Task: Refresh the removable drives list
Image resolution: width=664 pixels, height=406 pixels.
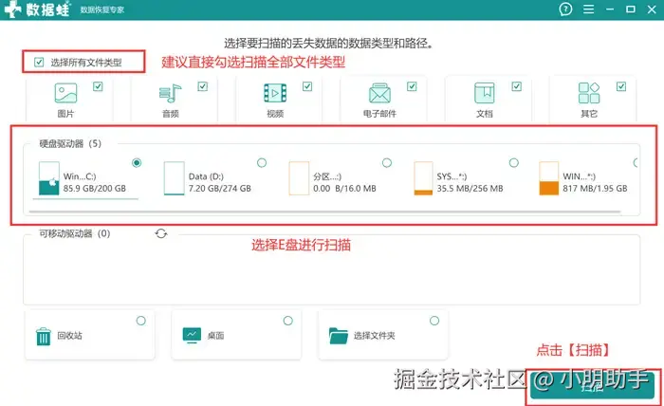Action: coord(161,233)
